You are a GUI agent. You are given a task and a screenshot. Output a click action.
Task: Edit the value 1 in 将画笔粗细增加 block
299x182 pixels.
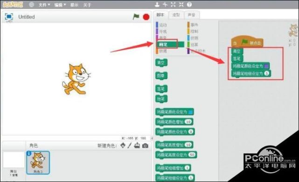pos(187,168)
